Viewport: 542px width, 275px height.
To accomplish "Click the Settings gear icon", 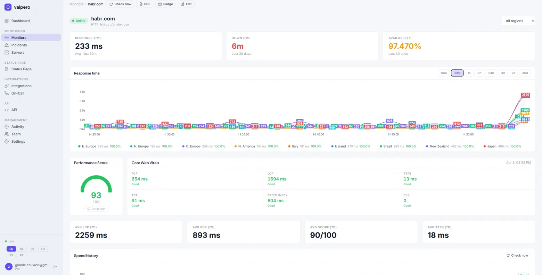I will [x=7, y=141].
